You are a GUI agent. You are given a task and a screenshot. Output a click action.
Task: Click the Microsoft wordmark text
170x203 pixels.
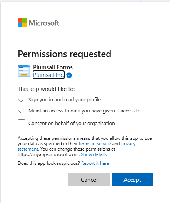click(44, 23)
